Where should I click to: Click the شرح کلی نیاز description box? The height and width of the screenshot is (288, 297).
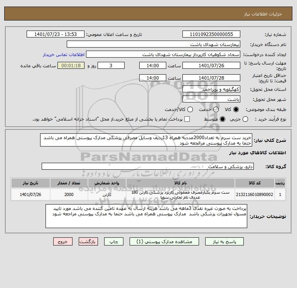tap(146, 140)
